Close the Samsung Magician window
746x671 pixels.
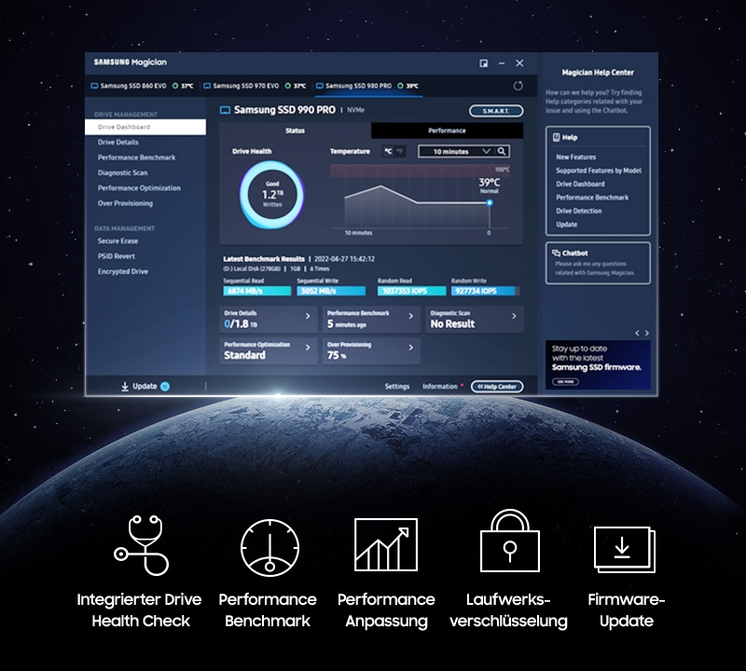tap(519, 62)
